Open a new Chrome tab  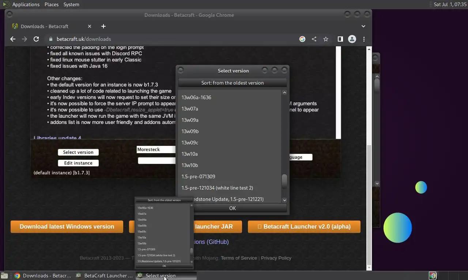click(x=103, y=26)
